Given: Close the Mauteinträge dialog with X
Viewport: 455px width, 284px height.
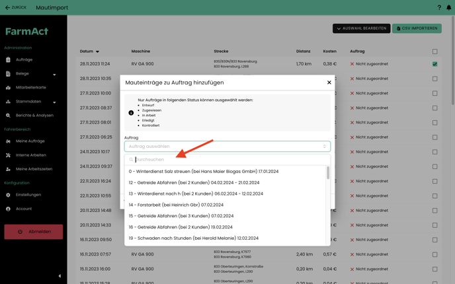Looking at the screenshot, I should 329,83.
